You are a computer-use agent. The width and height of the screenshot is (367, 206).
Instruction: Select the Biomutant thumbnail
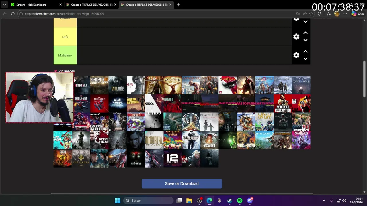264,140
